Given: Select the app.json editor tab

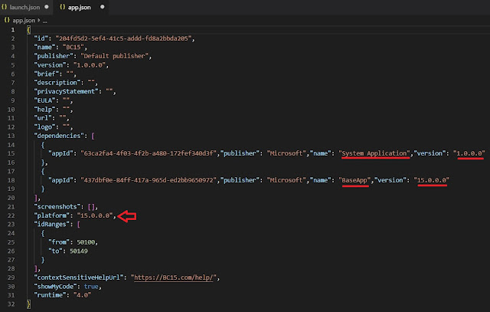Looking at the screenshot, I should 81,7.
